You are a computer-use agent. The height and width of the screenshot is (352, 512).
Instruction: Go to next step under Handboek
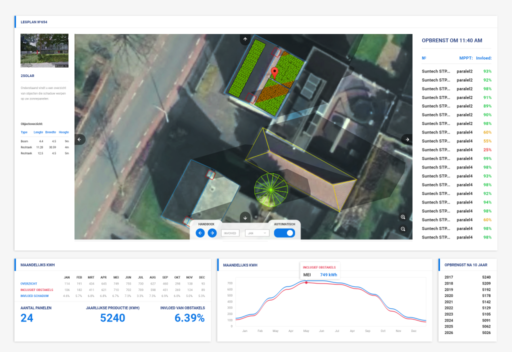coord(212,233)
